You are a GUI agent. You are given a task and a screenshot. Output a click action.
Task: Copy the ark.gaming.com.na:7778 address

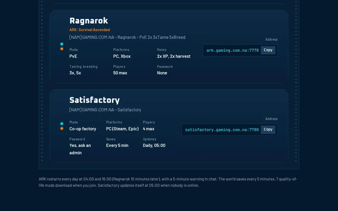pos(268,50)
